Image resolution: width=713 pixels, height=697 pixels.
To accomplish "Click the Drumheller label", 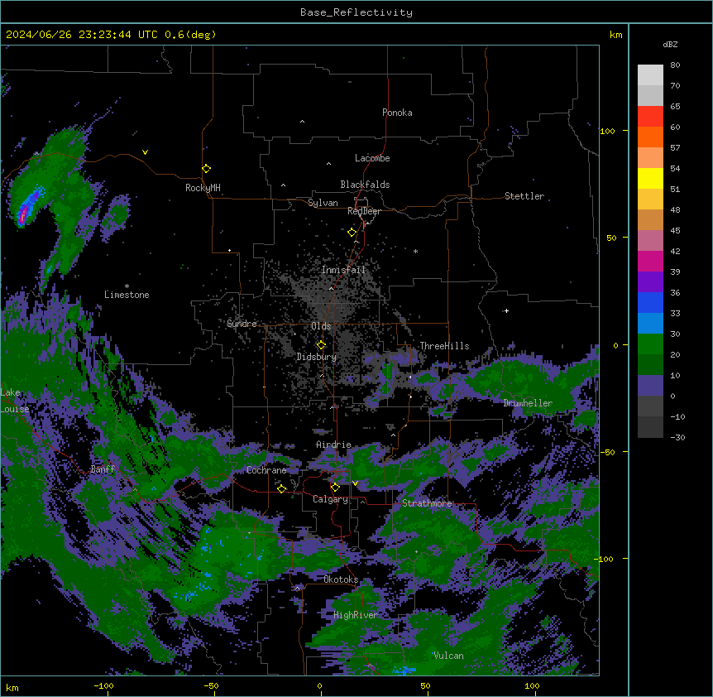I will 528,403.
